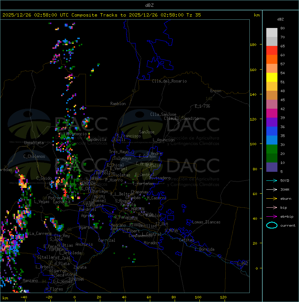
Task: Click the -40 km tick on horizontal axis
Action: (24, 297)
